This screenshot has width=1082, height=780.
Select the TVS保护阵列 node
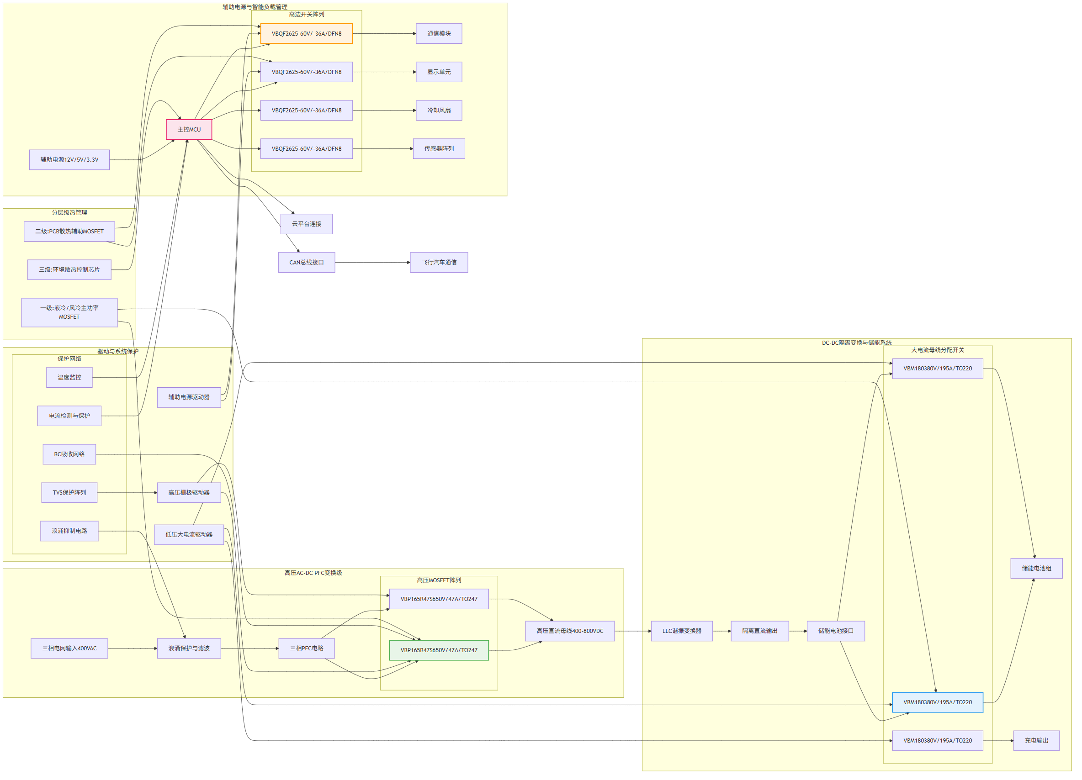[69, 493]
